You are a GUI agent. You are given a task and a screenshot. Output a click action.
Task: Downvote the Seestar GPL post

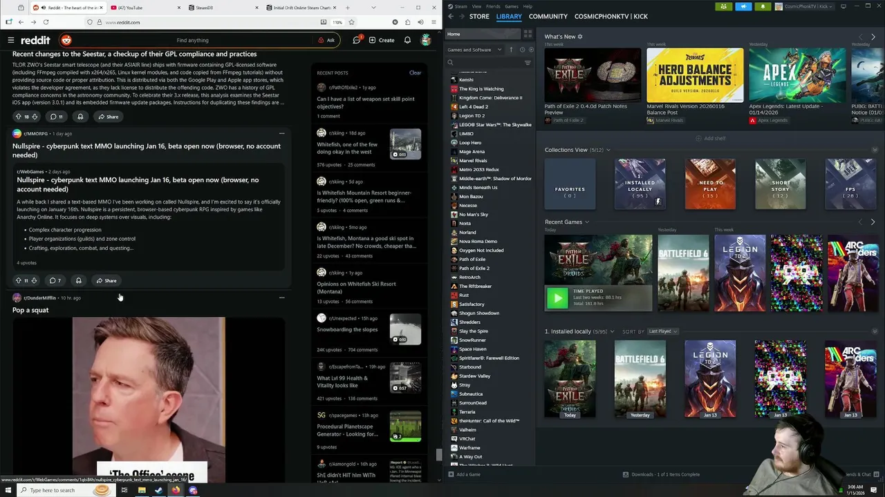pos(35,117)
